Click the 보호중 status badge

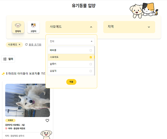(x=10, y=120)
